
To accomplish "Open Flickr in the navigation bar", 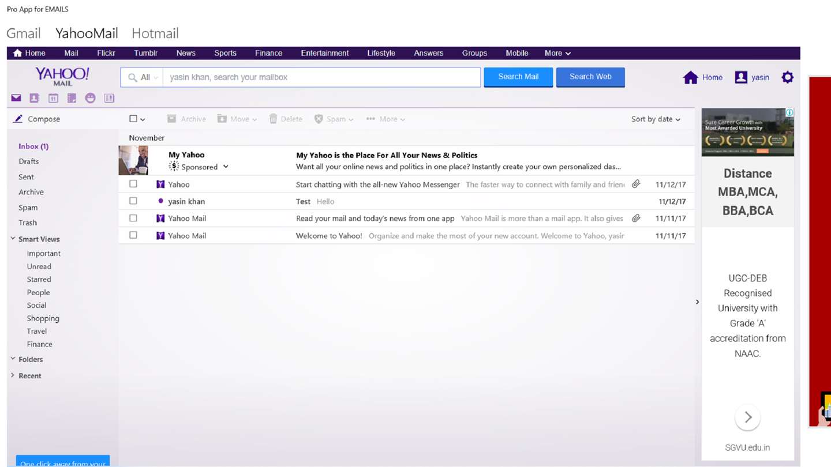I will point(106,53).
